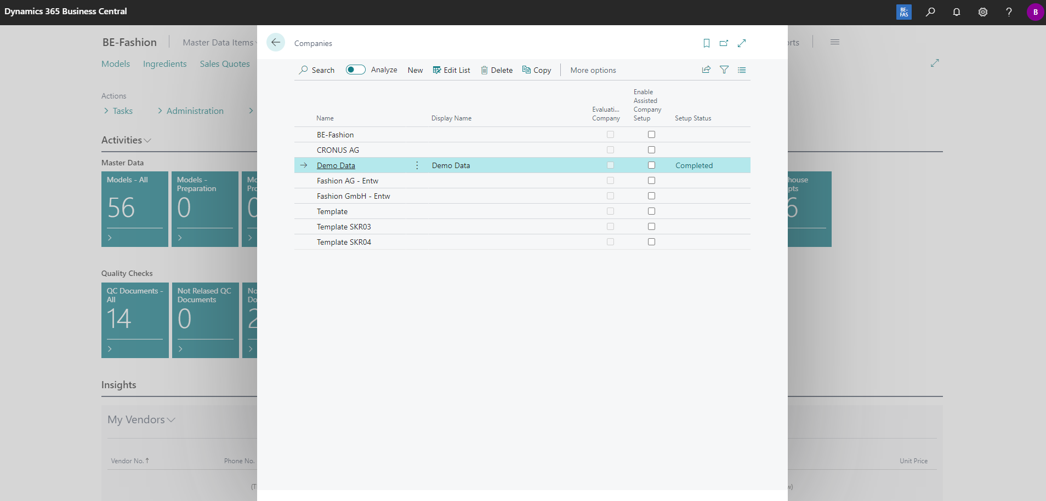Open More options in the toolbar
1046x501 pixels.
(x=593, y=70)
